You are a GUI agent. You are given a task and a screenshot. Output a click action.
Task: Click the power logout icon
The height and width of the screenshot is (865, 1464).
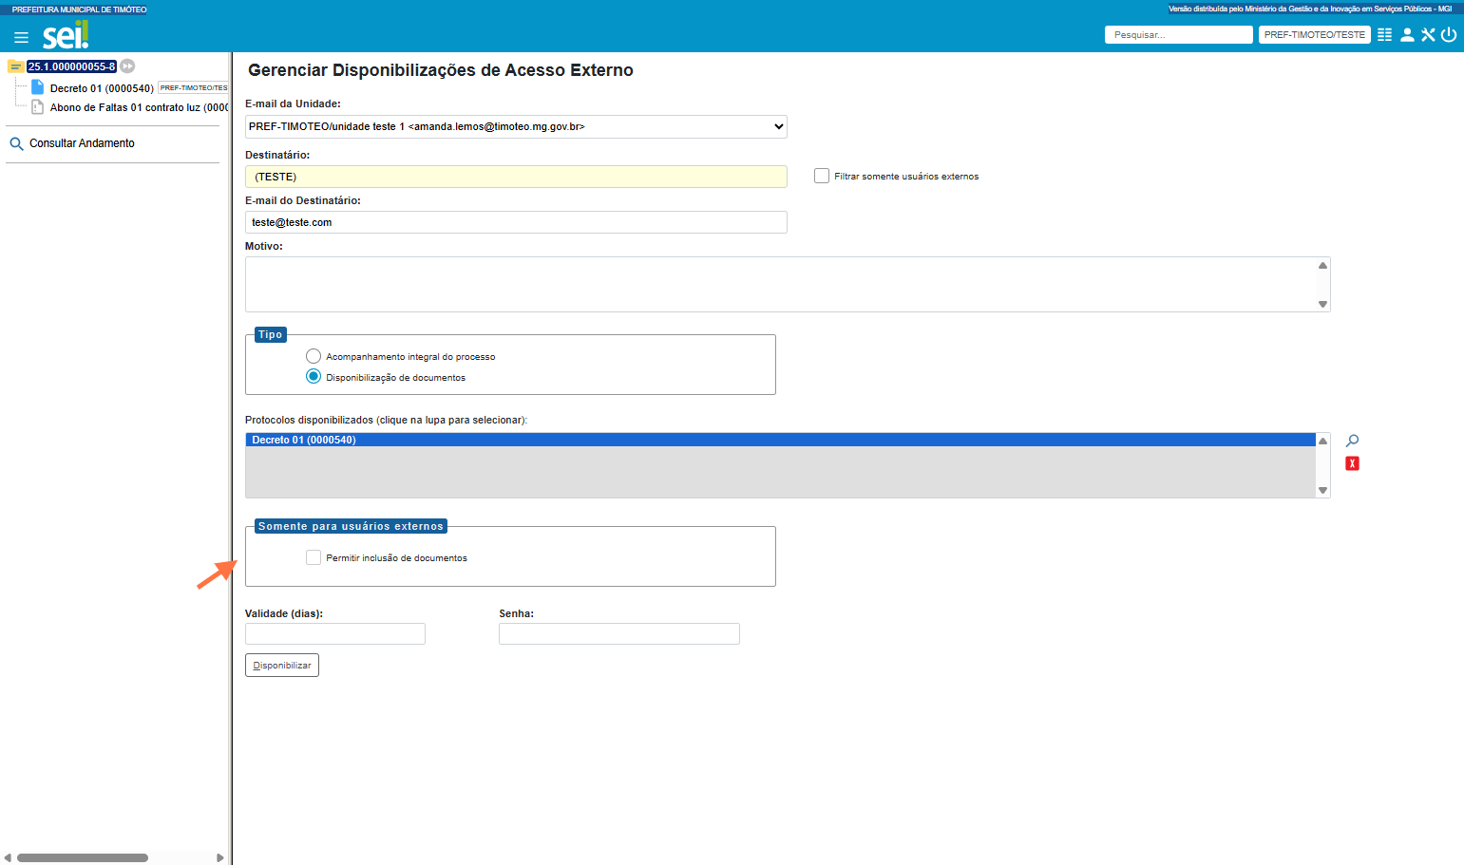click(x=1449, y=35)
